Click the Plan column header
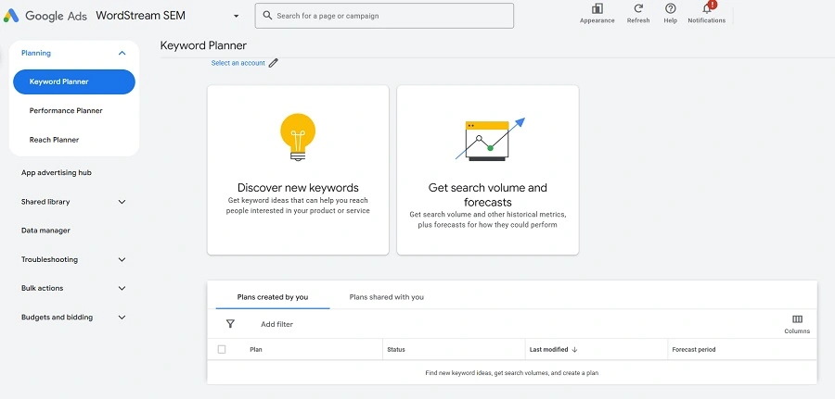The height and width of the screenshot is (399, 835). [256, 350]
